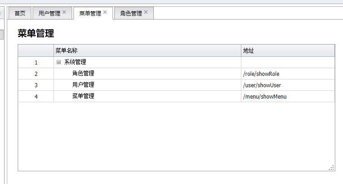Click the 地址 column header
The height and width of the screenshot is (184, 343).
(x=288, y=50)
